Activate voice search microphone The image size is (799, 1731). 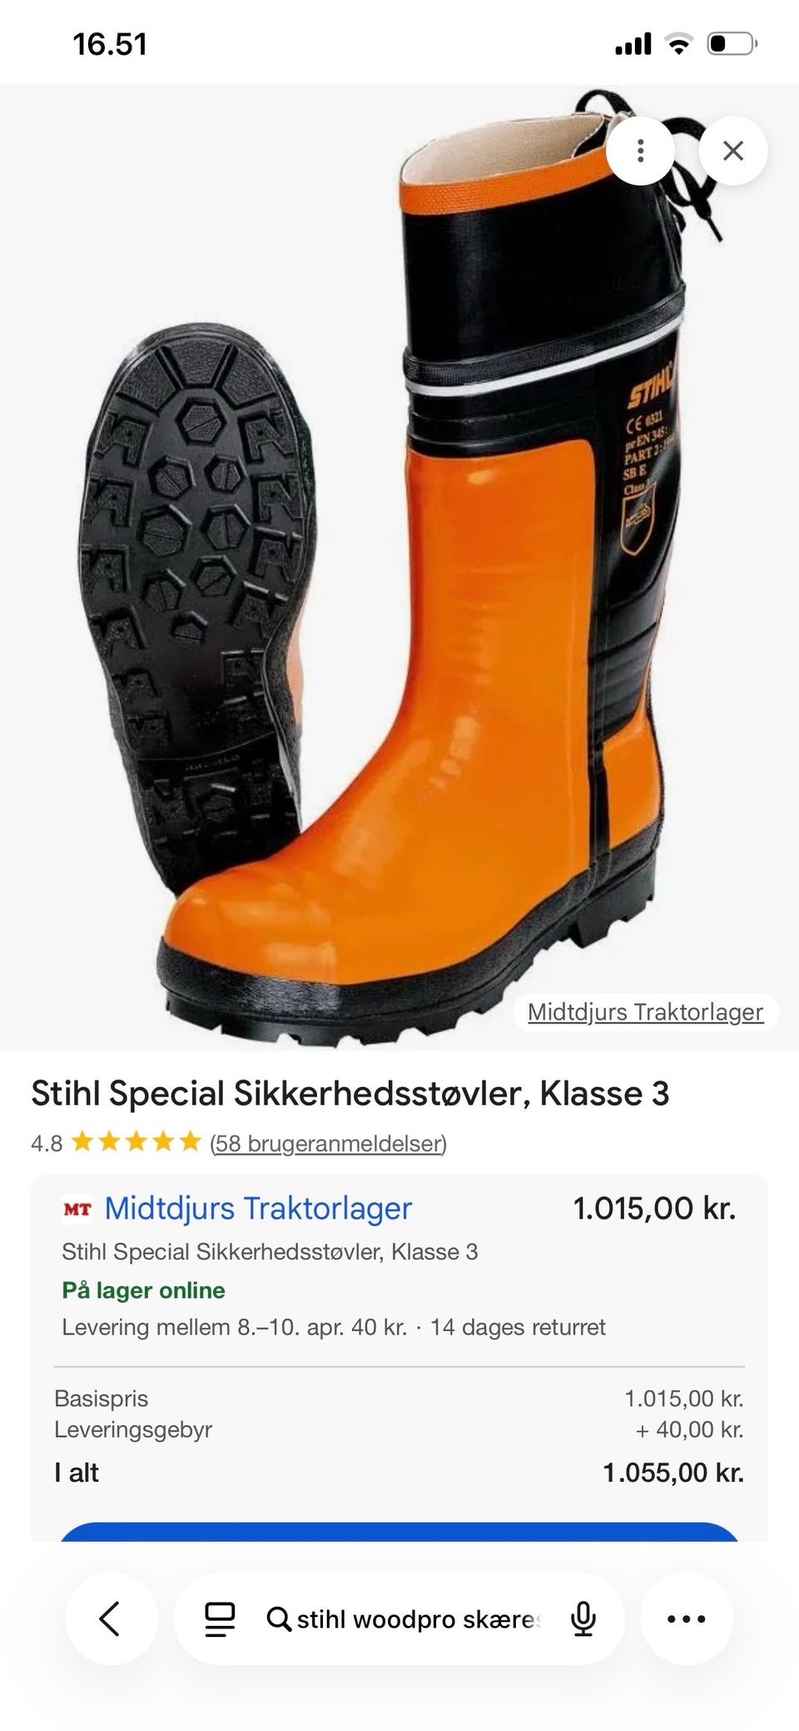coord(583,1619)
